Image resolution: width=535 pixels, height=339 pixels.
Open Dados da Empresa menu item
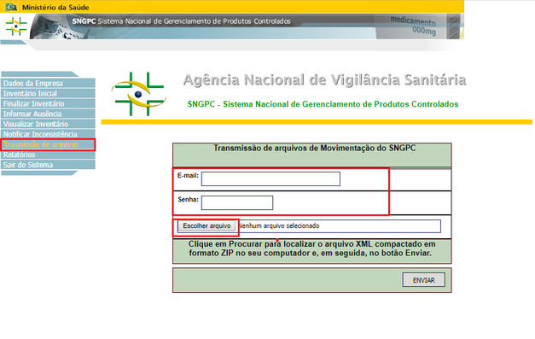48,84
